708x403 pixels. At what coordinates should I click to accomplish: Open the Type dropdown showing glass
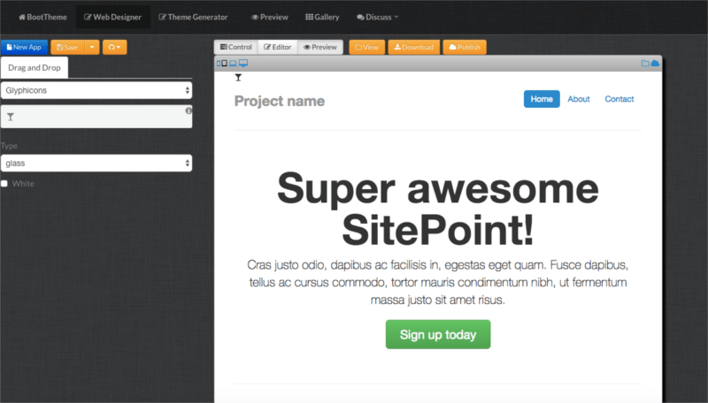(x=96, y=163)
